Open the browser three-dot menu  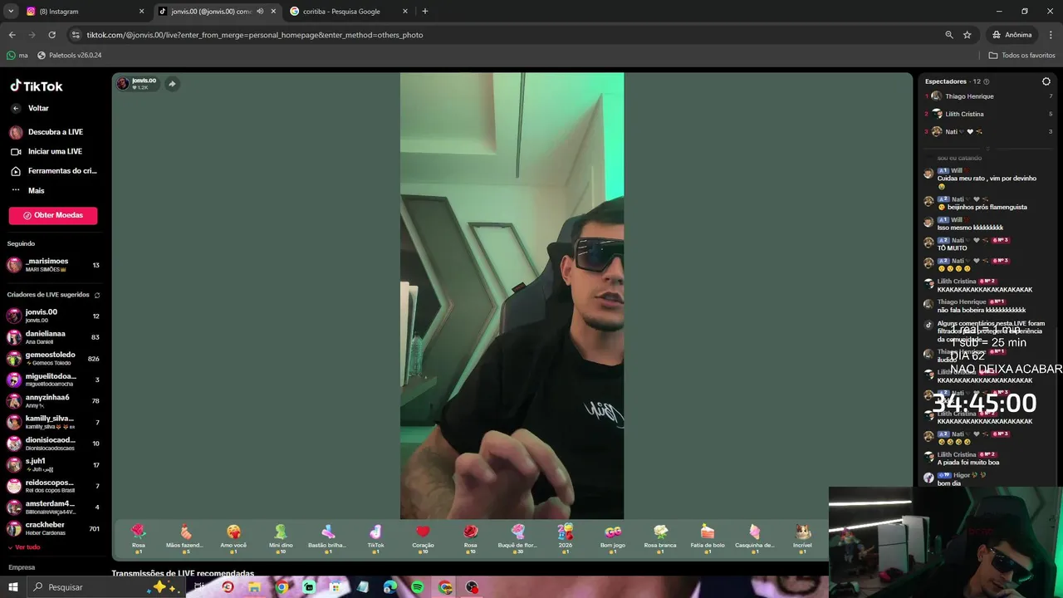[x=1051, y=35]
